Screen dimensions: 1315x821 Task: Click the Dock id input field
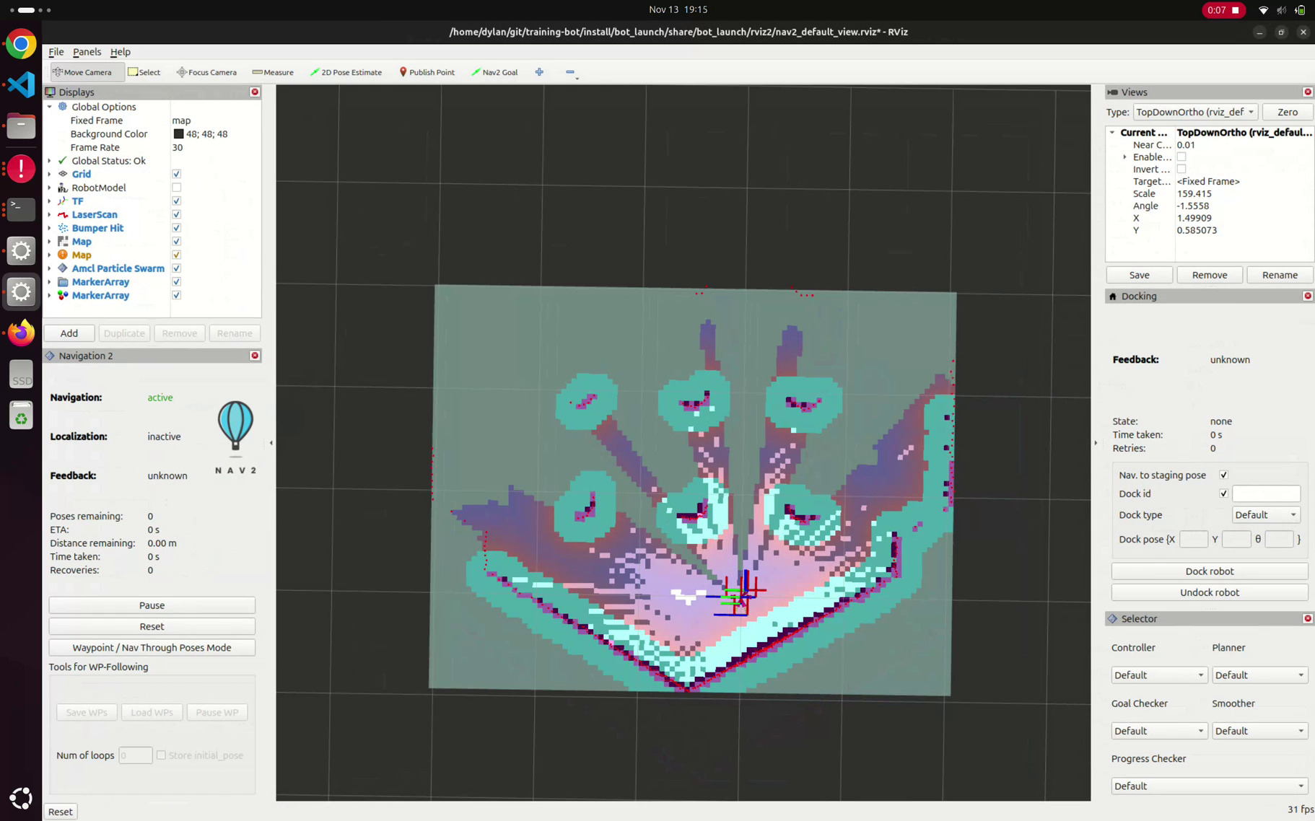click(1265, 494)
